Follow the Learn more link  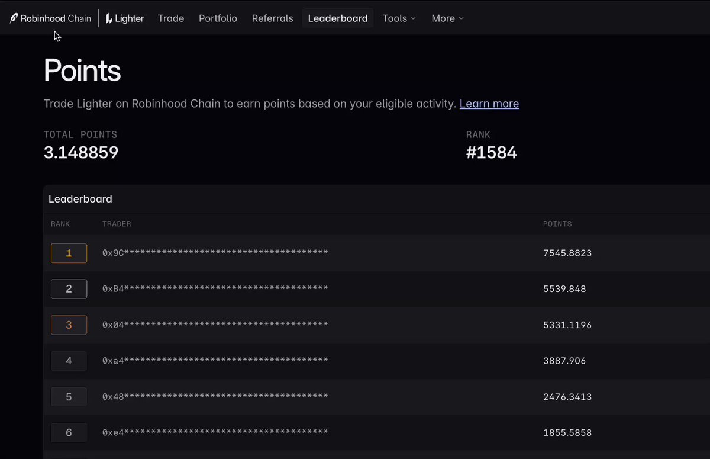(489, 104)
